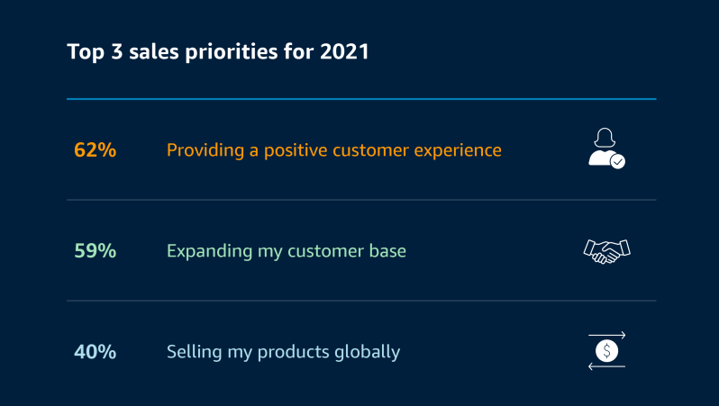Click the "Top 3 sales priorities for 2021" heading

coord(218,52)
